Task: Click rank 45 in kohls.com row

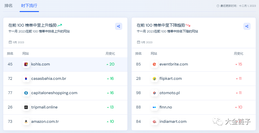Action: pyautogui.click(x=10, y=64)
